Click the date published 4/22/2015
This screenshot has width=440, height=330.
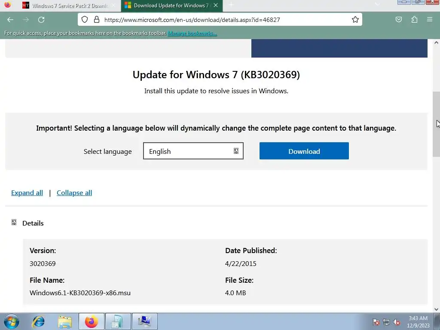(241, 263)
